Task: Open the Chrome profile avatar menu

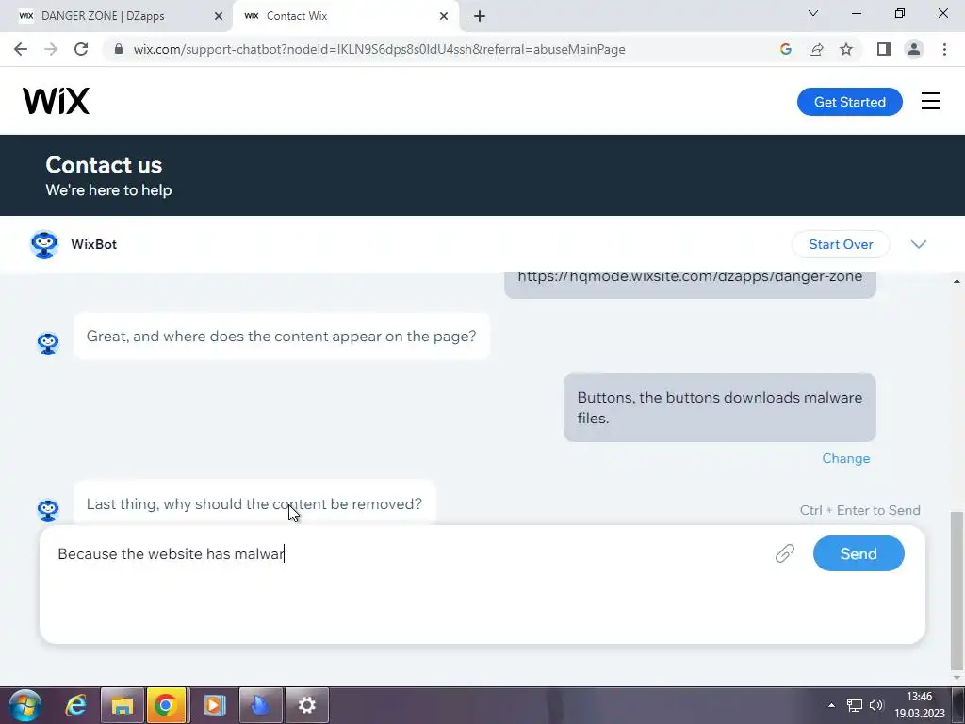Action: (914, 49)
